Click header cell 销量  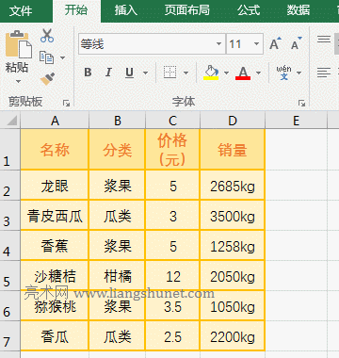point(233,150)
